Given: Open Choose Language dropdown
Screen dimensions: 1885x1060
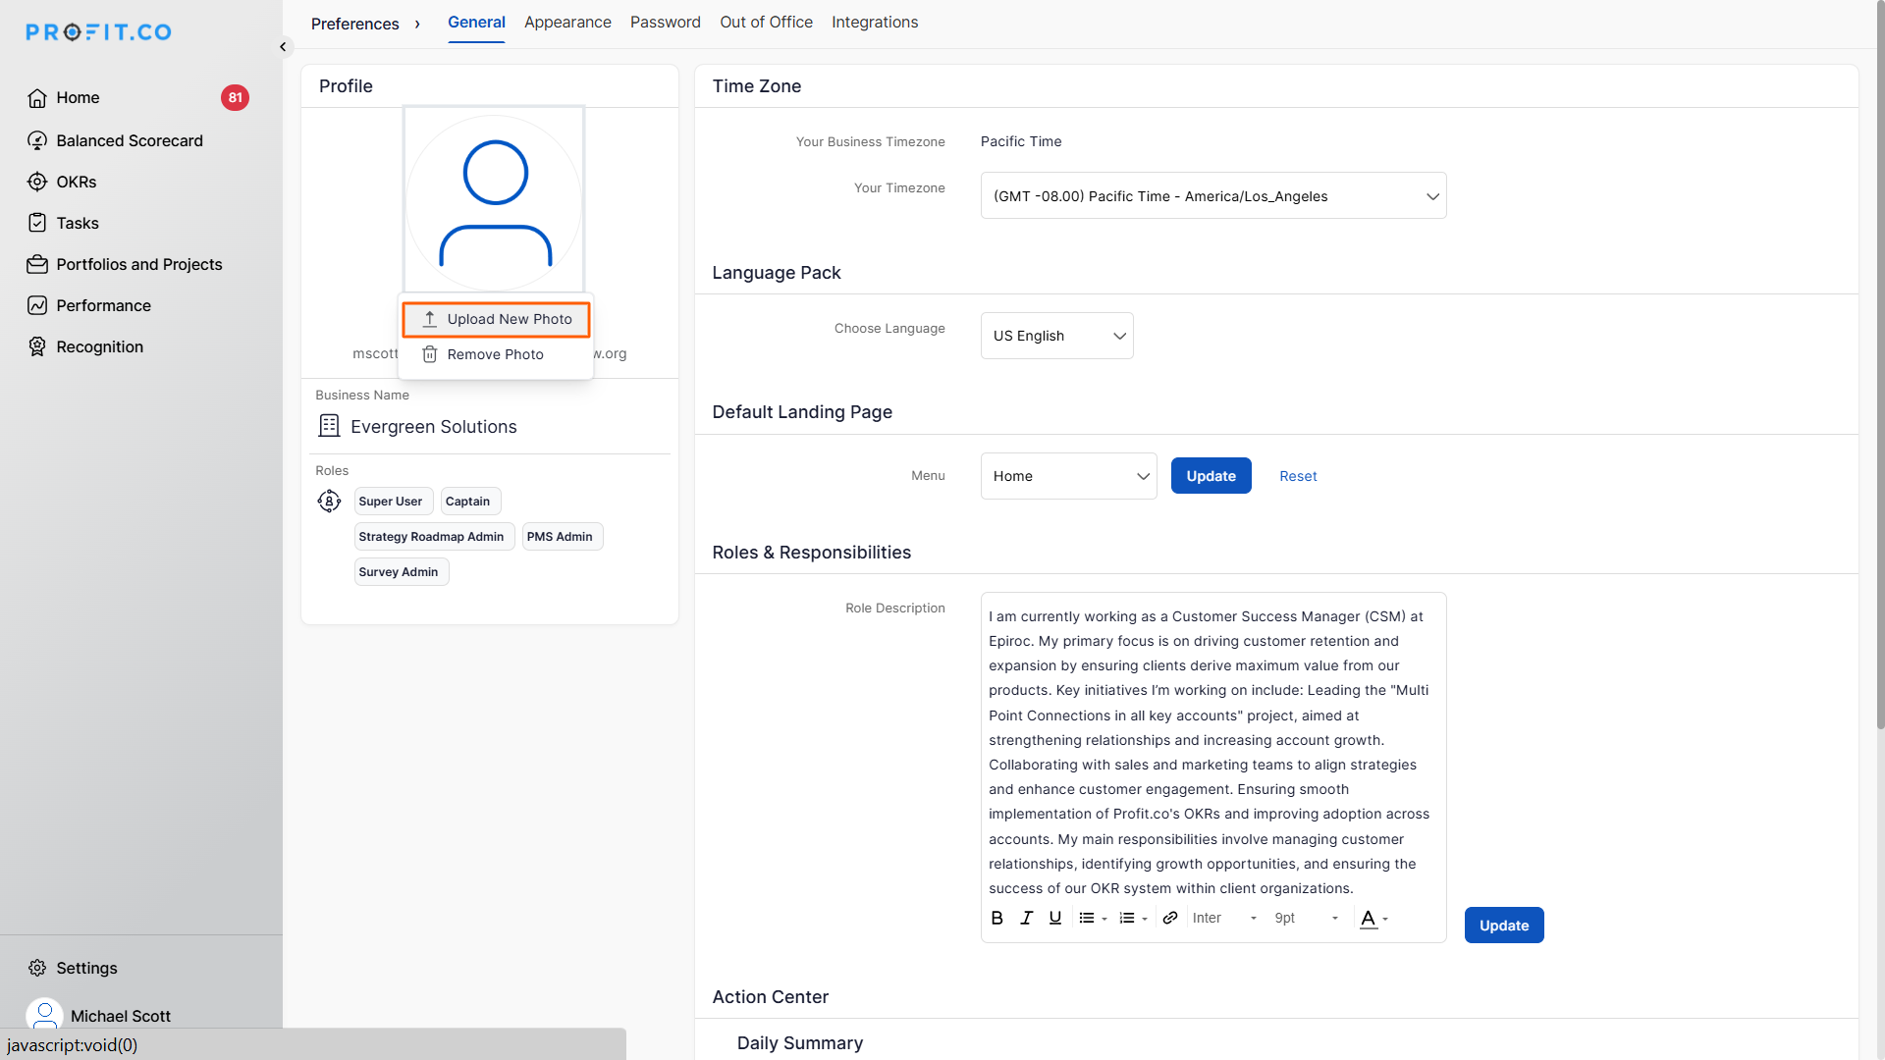Looking at the screenshot, I should (1056, 336).
